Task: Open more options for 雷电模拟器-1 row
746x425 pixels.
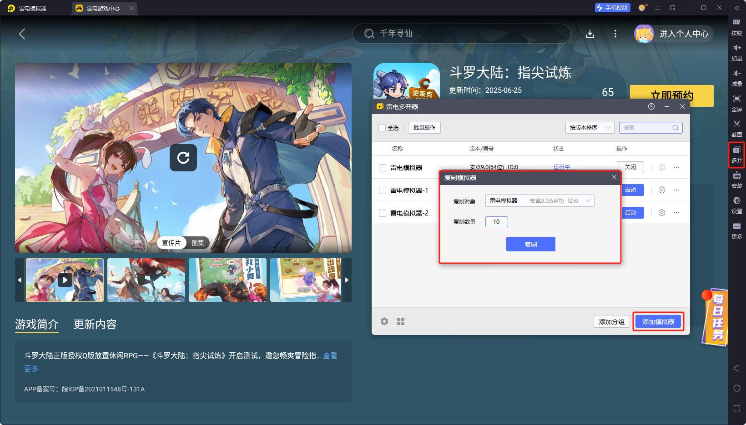Action: (x=676, y=190)
